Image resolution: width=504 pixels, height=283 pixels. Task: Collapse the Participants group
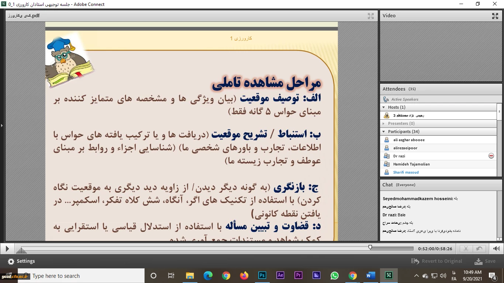384,132
